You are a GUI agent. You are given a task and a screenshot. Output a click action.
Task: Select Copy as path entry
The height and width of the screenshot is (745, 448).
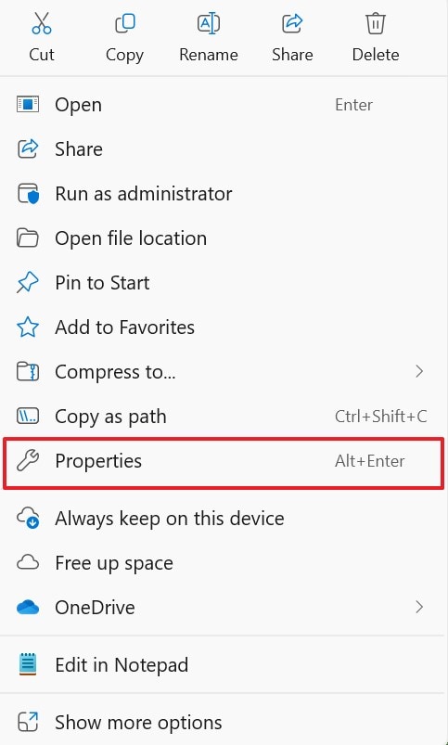point(224,417)
